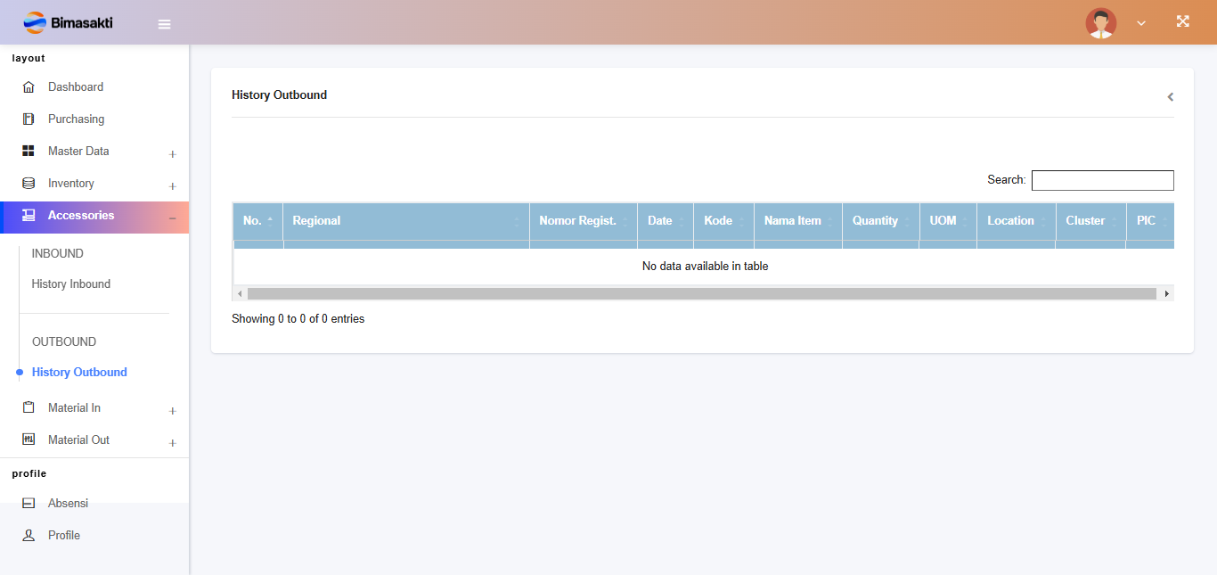Viewport: 1217px width, 575px height.
Task: Open the user account dropdown chevron
Action: coord(1141,23)
